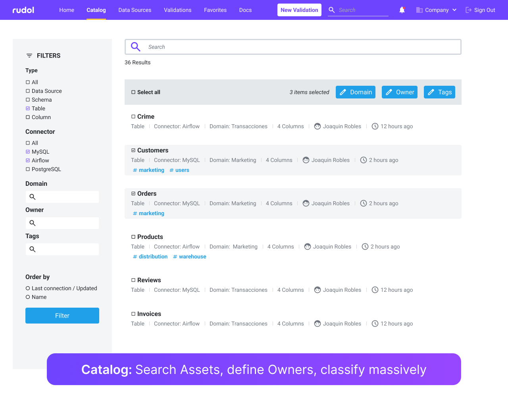
Task: Click the search magnifier in the top navigation bar
Action: tap(331, 10)
